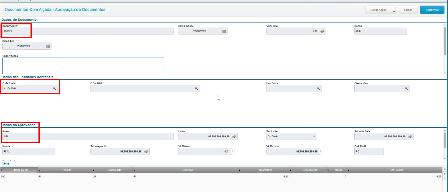Click quantity 5,00 in Itens row
The image size is (448, 192).
pyautogui.click(x=286, y=177)
